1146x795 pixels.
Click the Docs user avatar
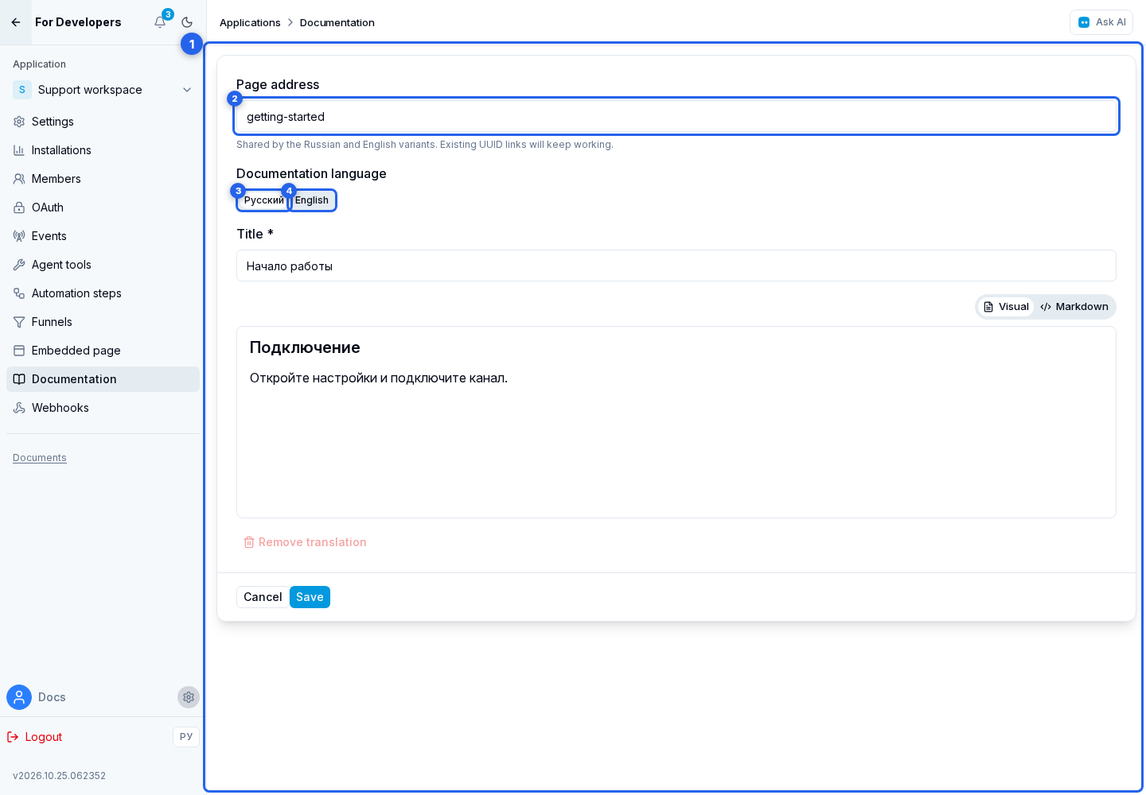click(19, 697)
